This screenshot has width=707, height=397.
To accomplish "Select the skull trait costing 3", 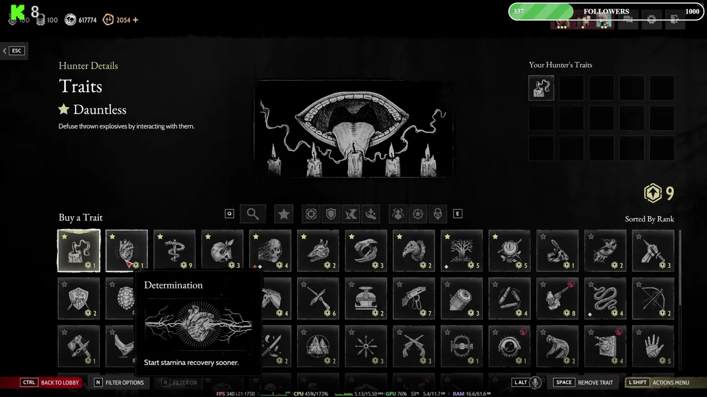I will coord(223,251).
